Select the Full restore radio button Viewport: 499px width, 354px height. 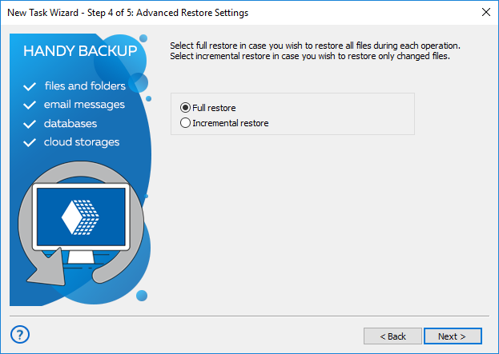[x=186, y=107]
